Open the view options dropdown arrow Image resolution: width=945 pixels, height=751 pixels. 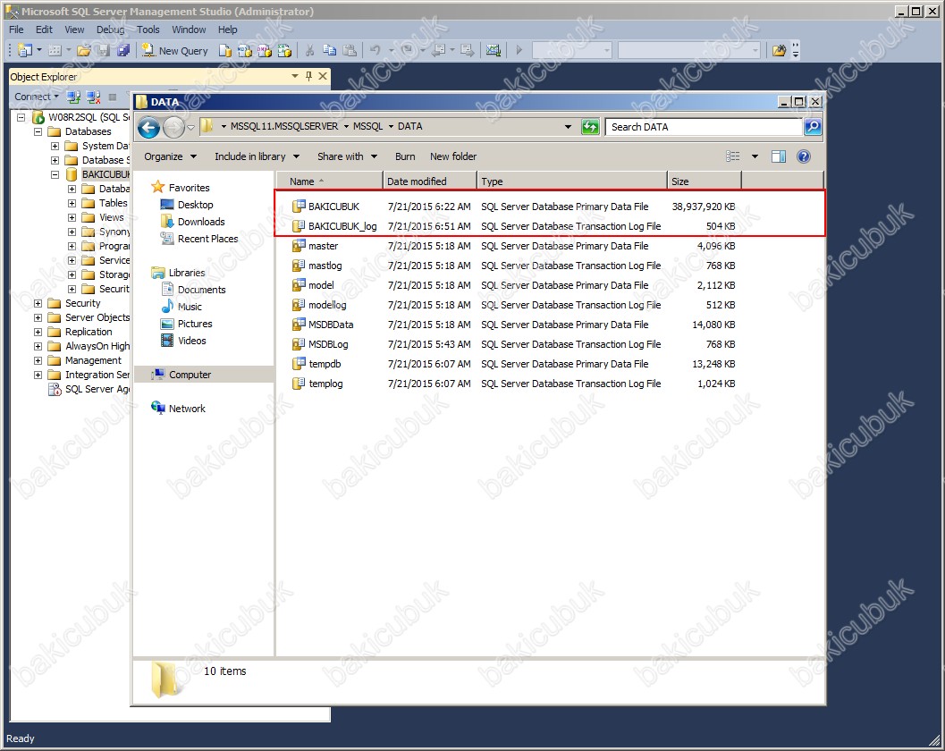[x=755, y=156]
